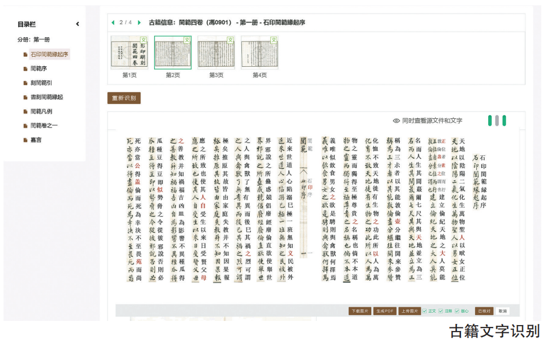Select the first green layout bar
Viewport: 546px width, 344px height.
pos(490,121)
